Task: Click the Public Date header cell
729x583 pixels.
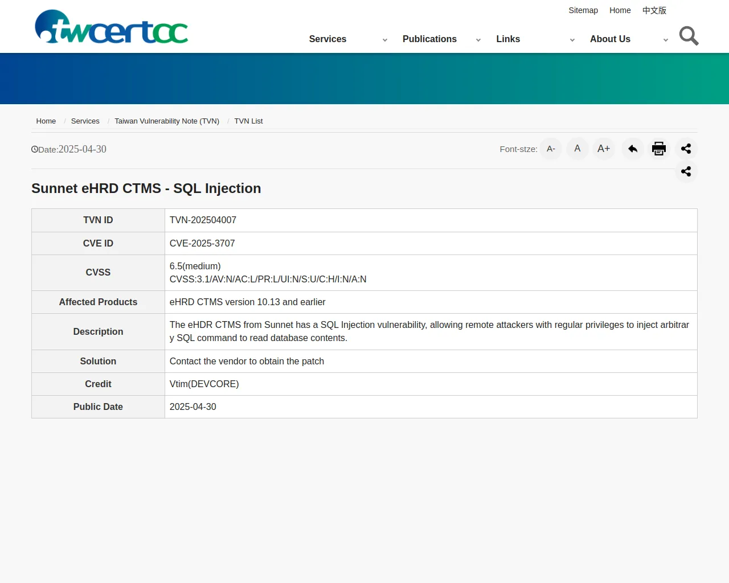Action: tap(98, 407)
